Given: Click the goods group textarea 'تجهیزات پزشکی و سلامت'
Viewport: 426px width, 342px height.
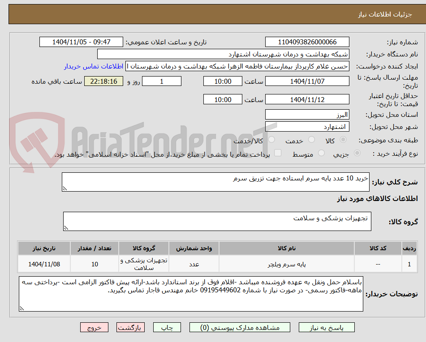Looking at the screenshot, I should [x=217, y=222].
